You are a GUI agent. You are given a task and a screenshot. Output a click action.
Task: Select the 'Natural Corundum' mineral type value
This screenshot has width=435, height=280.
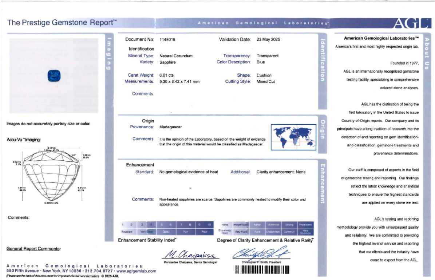176,56
